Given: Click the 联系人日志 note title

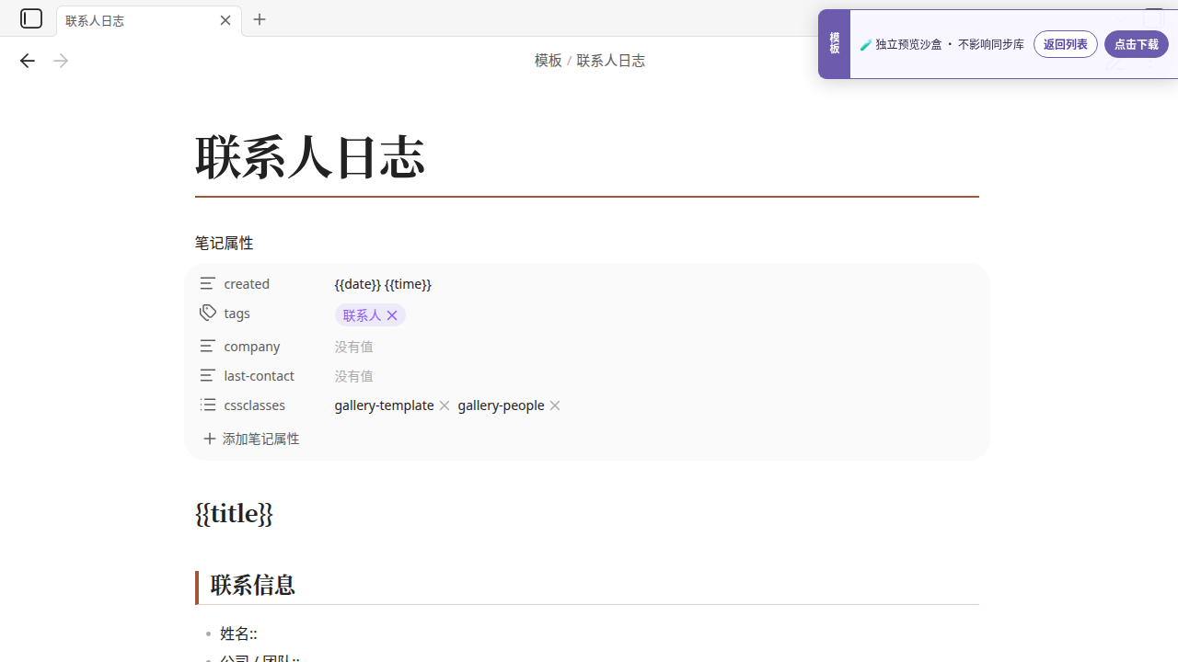Looking at the screenshot, I should [x=310, y=156].
